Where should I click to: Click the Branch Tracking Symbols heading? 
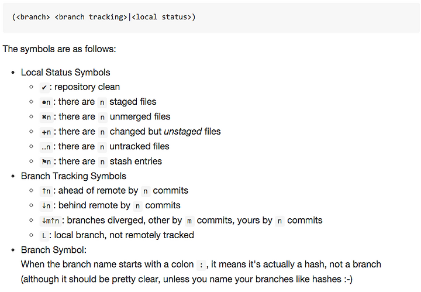[x=74, y=176]
